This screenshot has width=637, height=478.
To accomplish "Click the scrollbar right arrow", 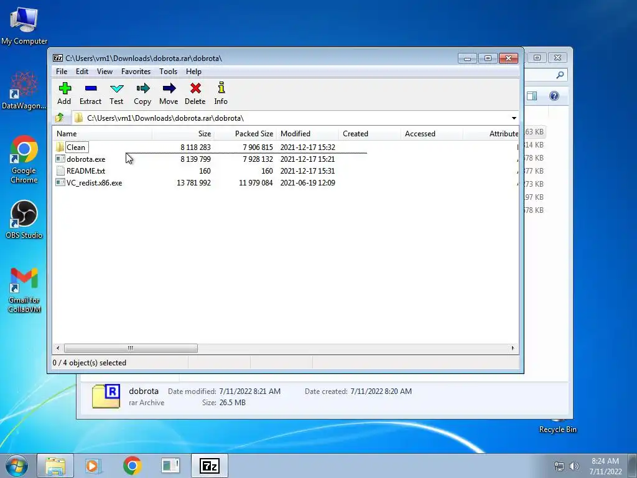I will coord(513,349).
